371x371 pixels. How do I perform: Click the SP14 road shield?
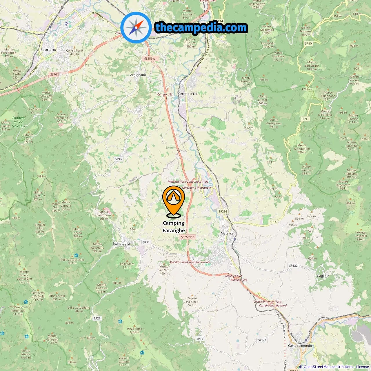[x=273, y=222]
